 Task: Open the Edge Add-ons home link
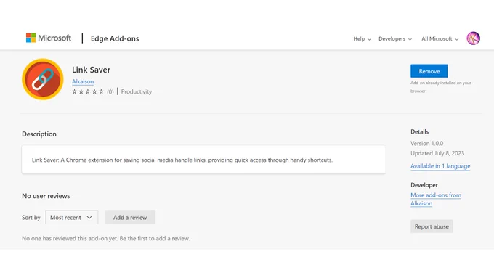(115, 38)
